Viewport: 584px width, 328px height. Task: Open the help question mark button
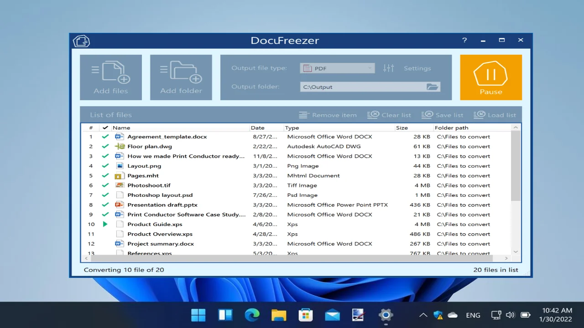pyautogui.click(x=464, y=40)
